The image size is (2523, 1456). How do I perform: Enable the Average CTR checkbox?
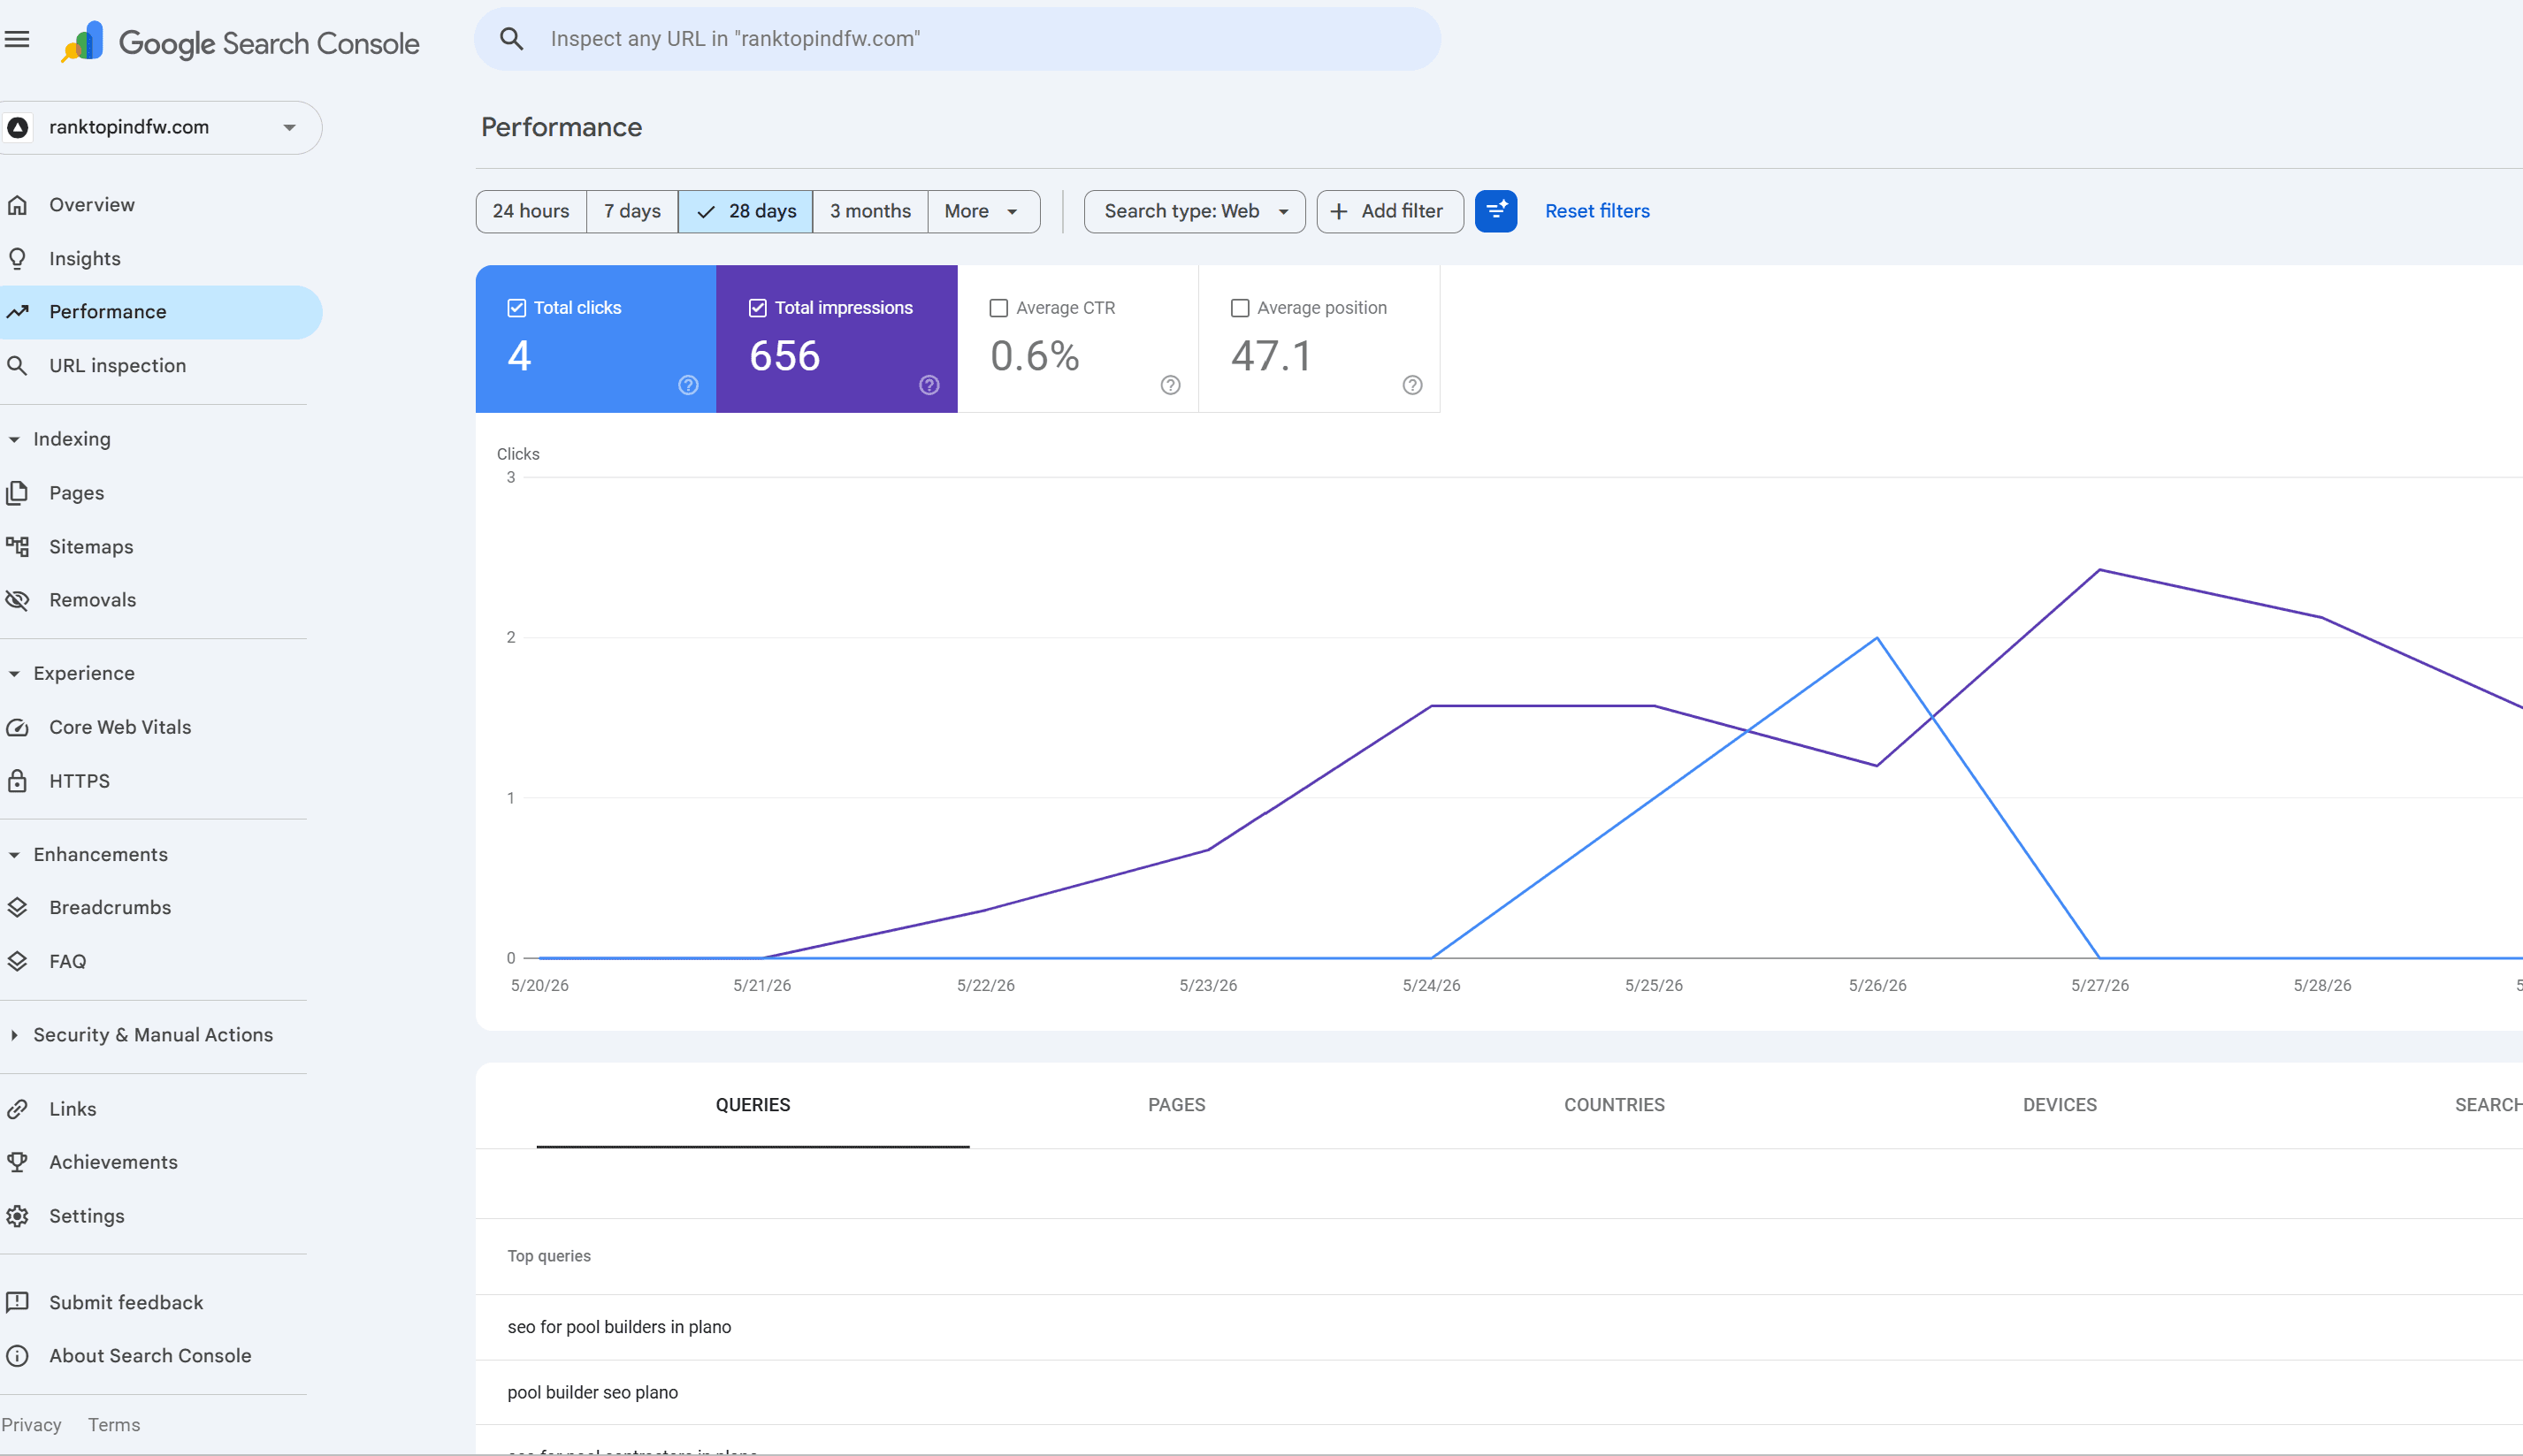pyautogui.click(x=998, y=308)
